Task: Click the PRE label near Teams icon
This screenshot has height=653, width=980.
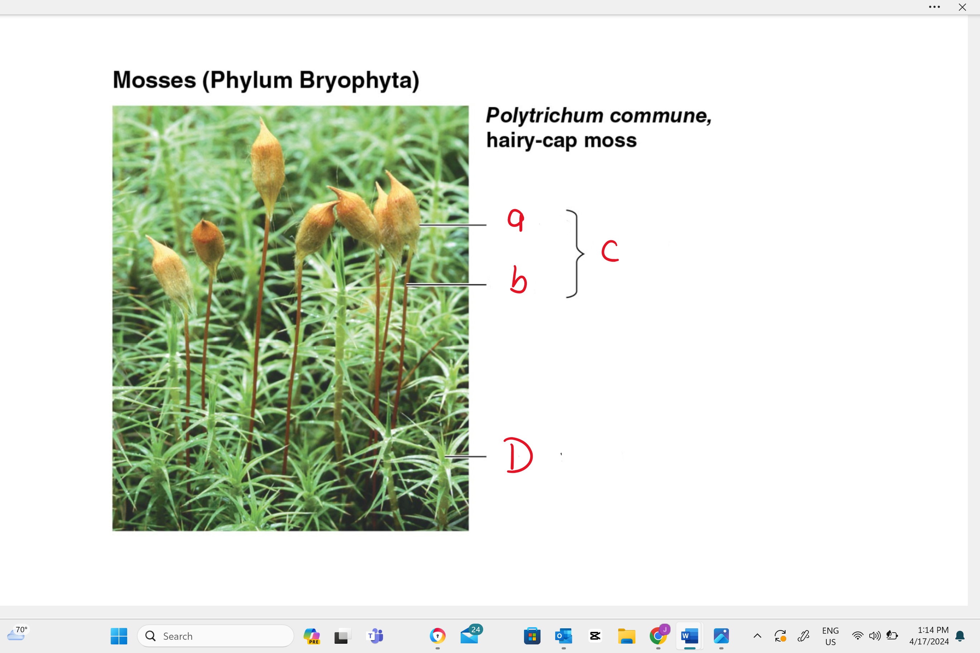Action: click(314, 639)
